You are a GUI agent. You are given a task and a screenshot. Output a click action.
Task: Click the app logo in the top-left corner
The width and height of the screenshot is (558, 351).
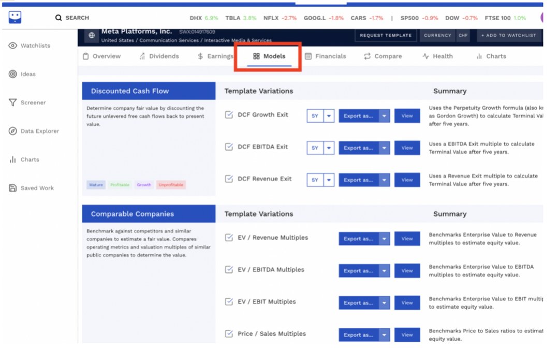pos(15,17)
